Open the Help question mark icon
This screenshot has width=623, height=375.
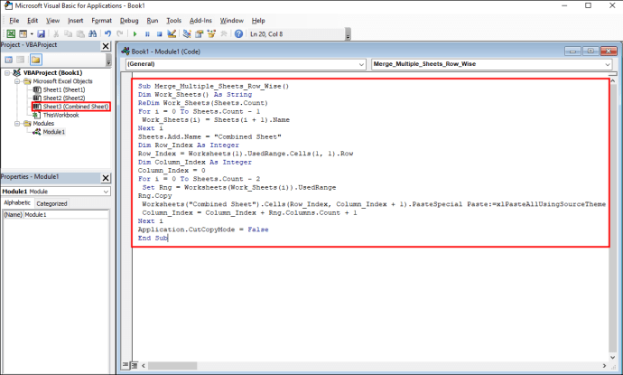(238, 34)
